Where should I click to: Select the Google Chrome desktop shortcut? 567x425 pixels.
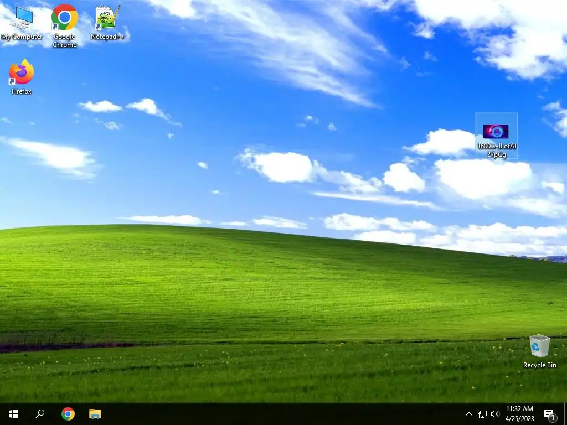(64, 26)
